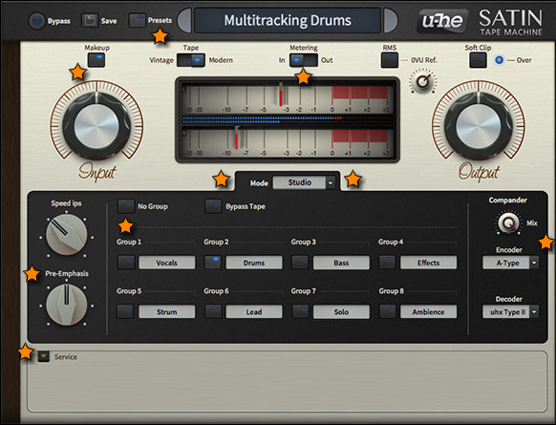Enable the Group 4 Effects select button

[388, 263]
